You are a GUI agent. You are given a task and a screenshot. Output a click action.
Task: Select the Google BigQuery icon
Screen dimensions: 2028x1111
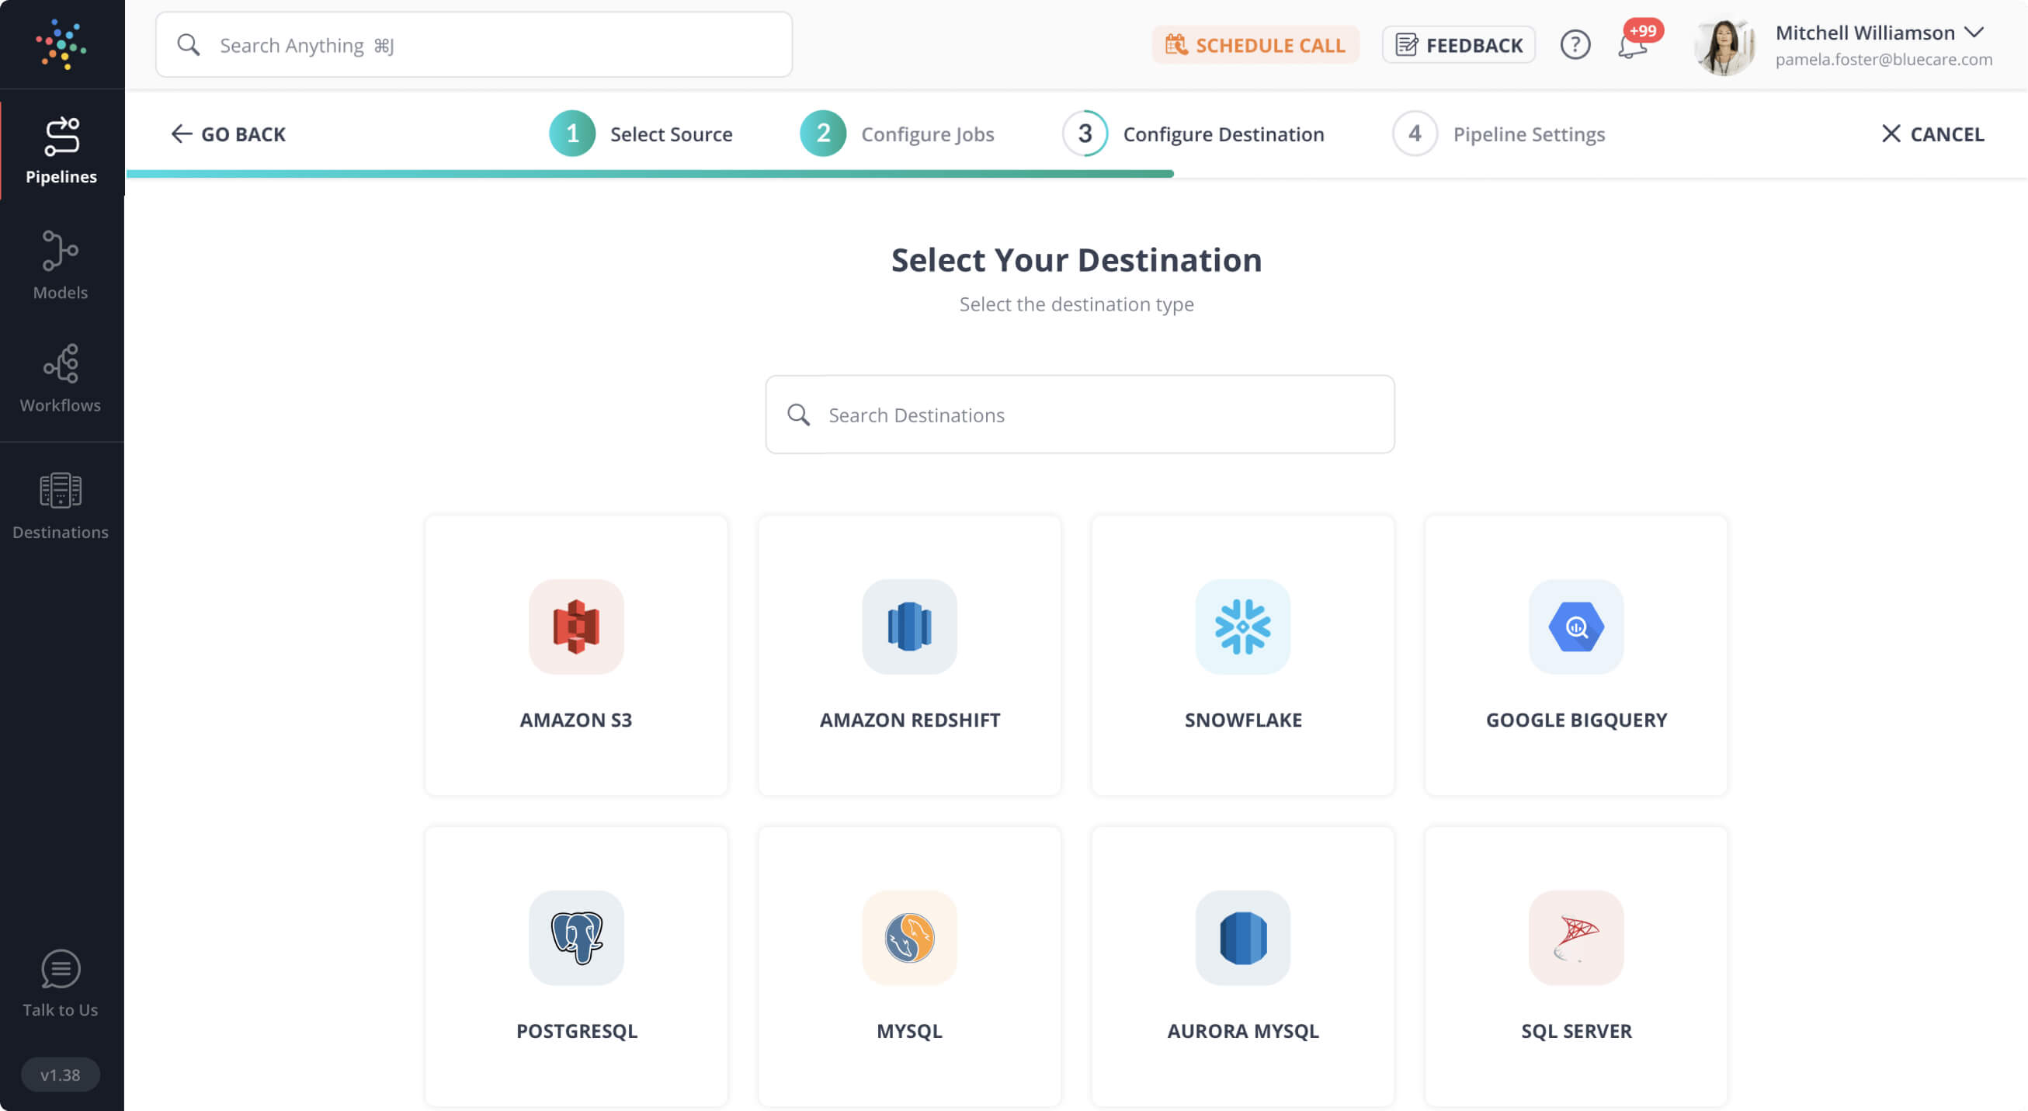tap(1576, 627)
